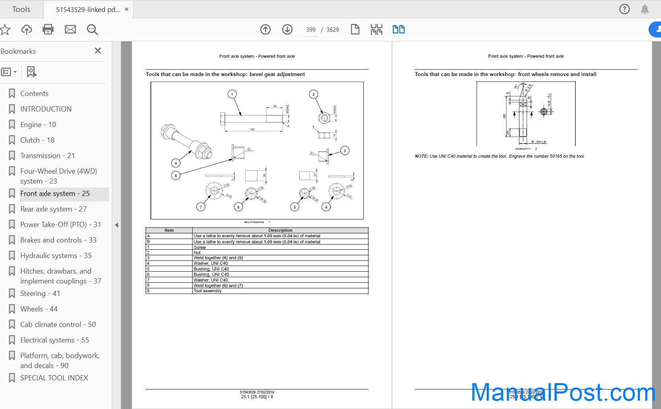The height and width of the screenshot is (409, 661).
Task: Click the bookmark icon beside Contents
Action: [12, 94]
